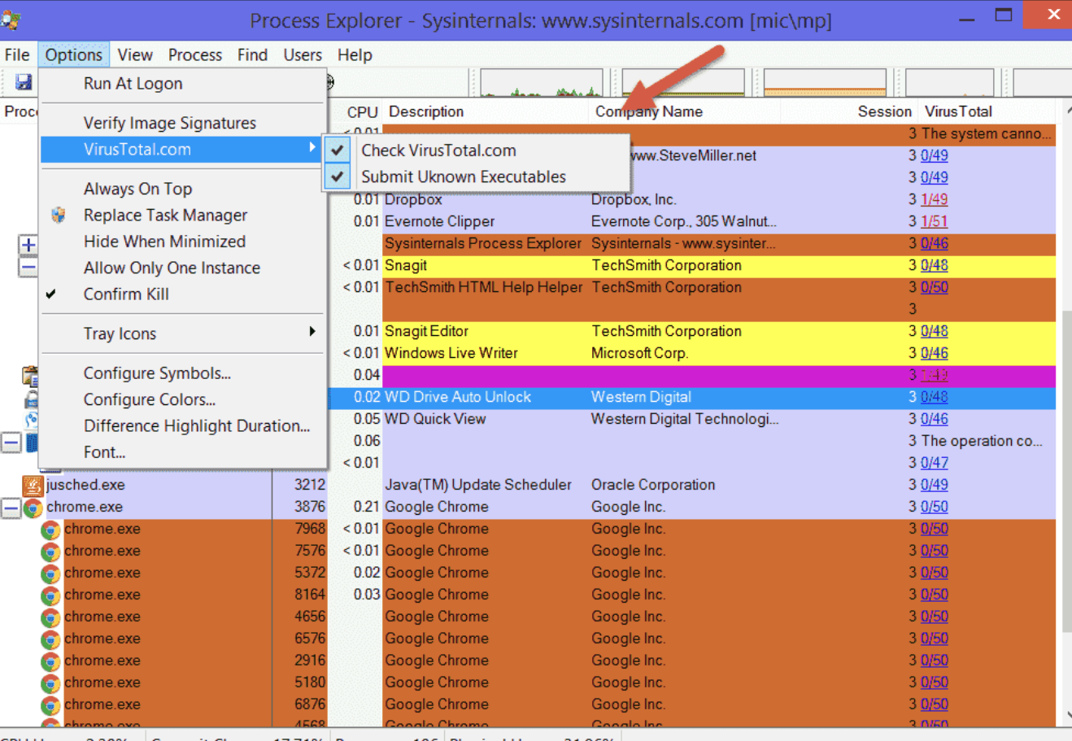Open the File menu
This screenshot has height=741, width=1072.
(x=17, y=54)
